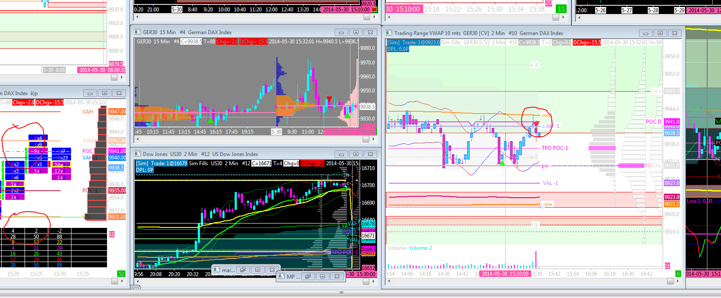Maximize the Trading Range VWAP chart window
Image resolution: width=721 pixels, height=298 pixels.
(x=660, y=33)
